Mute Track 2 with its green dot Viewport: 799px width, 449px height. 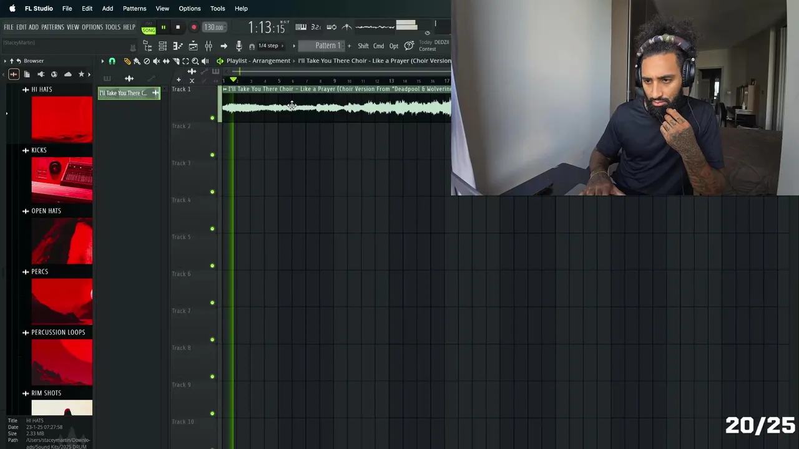212,155
